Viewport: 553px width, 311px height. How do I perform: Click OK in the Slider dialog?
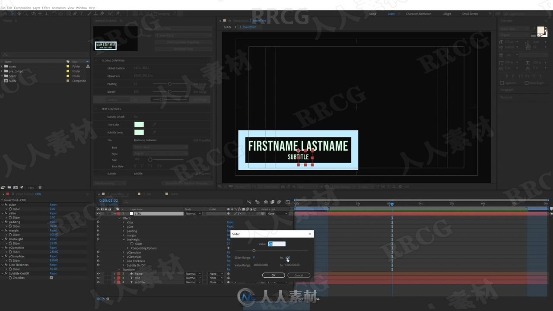(x=273, y=275)
